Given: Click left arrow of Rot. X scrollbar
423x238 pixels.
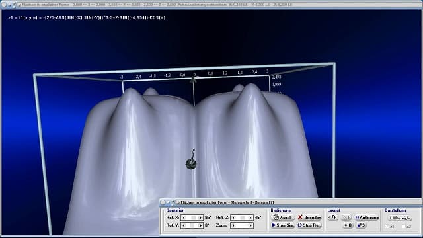Looking at the screenshot, I should click(x=184, y=218).
